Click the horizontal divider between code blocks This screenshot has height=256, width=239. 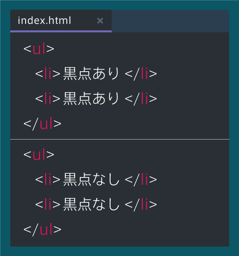pyautogui.click(x=120, y=139)
